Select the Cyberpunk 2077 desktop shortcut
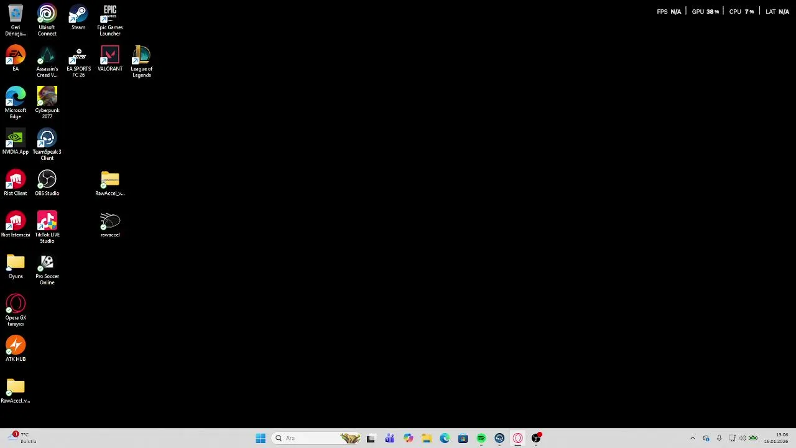This screenshot has height=448, width=796. coord(47,103)
